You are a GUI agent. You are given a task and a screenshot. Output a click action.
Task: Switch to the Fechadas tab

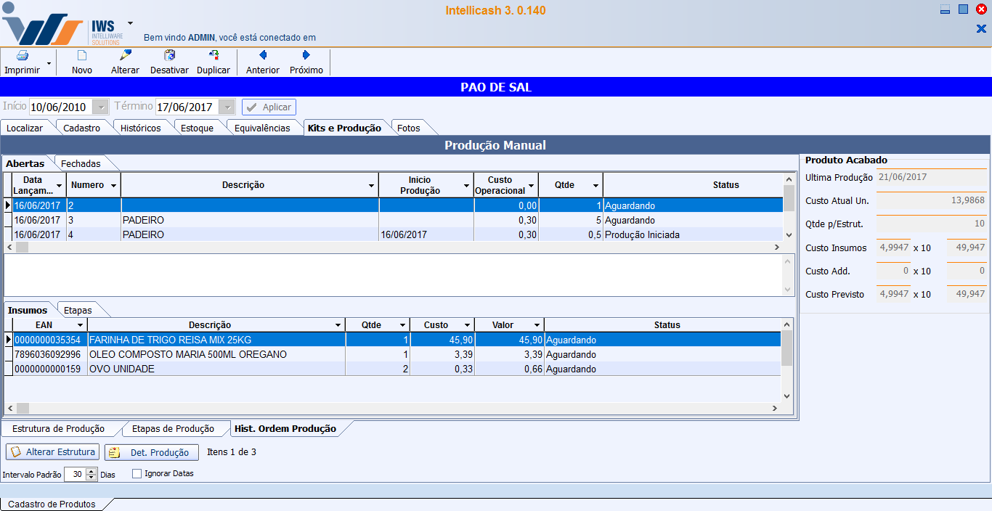(81, 164)
